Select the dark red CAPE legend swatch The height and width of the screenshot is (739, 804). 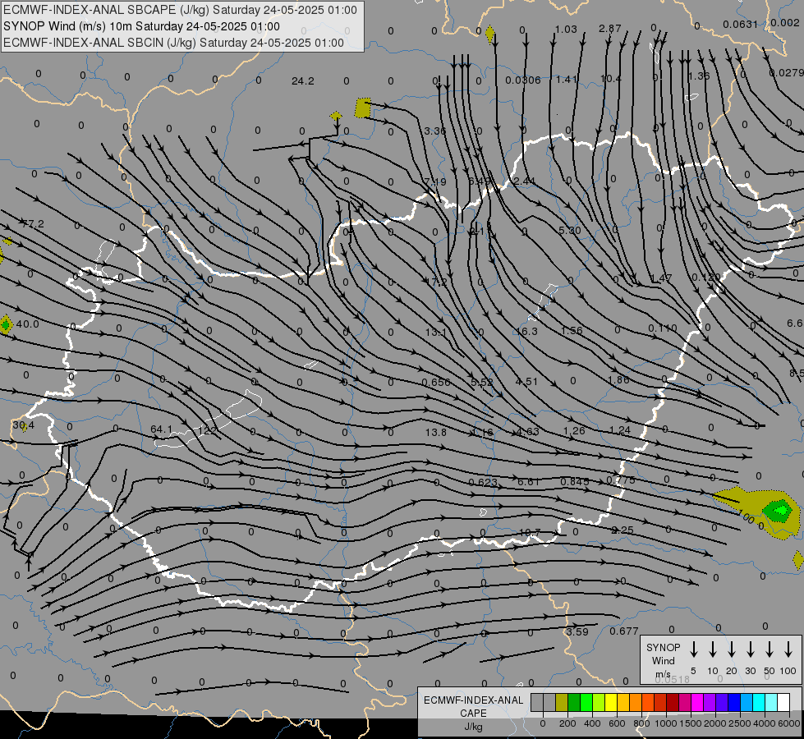pos(673,703)
